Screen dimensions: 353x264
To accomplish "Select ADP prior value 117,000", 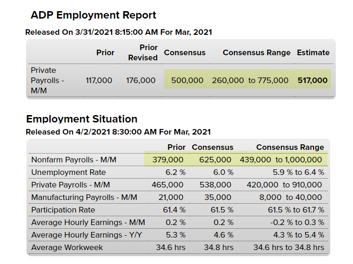I will [x=99, y=80].
